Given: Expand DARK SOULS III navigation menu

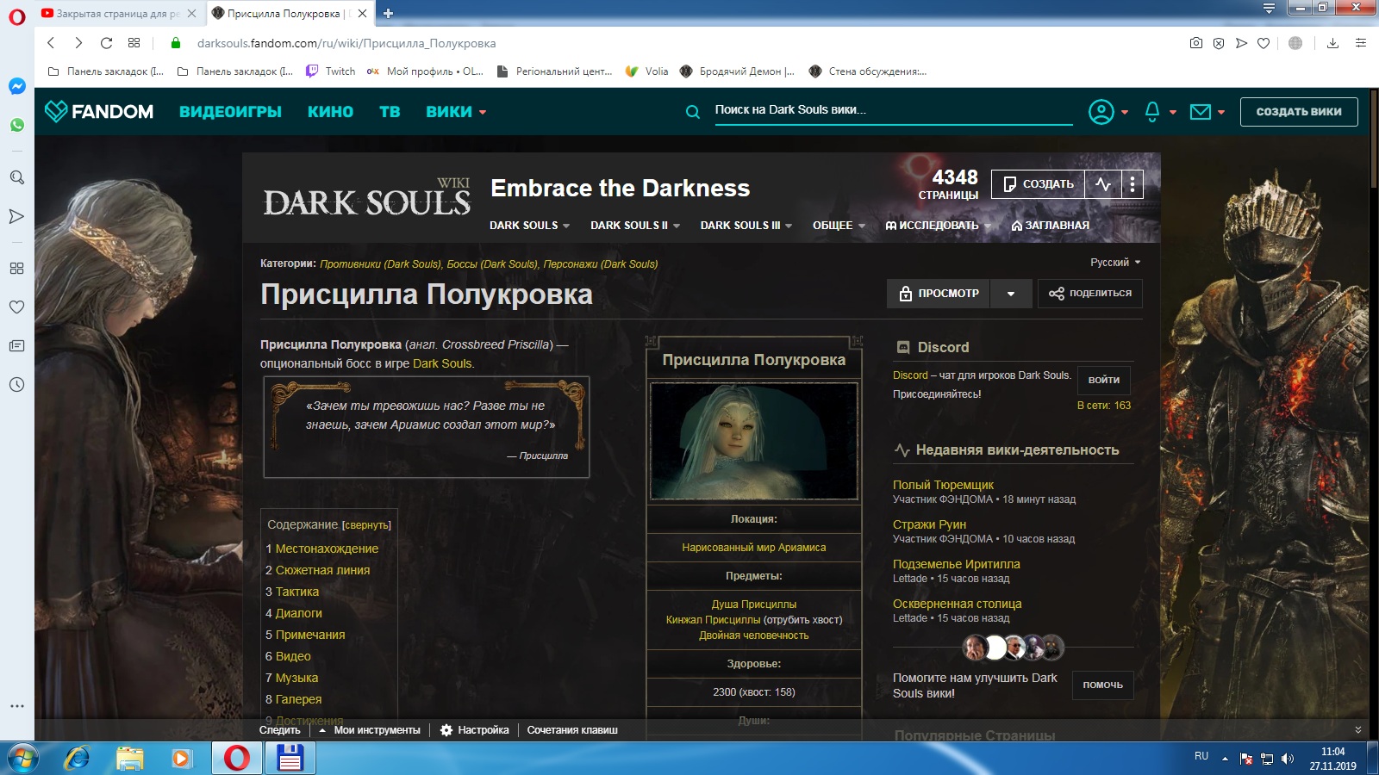Looking at the screenshot, I should coord(746,226).
